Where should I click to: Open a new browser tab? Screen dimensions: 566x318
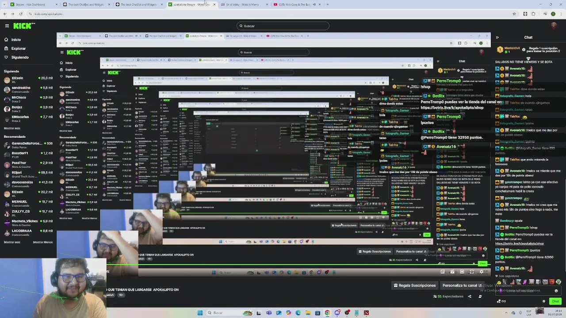click(327, 4)
